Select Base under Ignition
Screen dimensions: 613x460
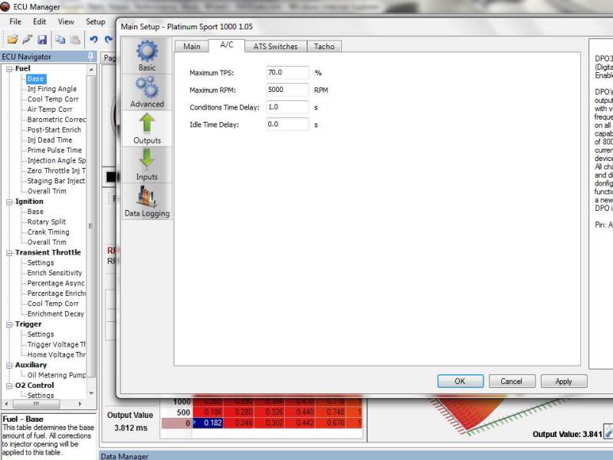pyautogui.click(x=35, y=212)
